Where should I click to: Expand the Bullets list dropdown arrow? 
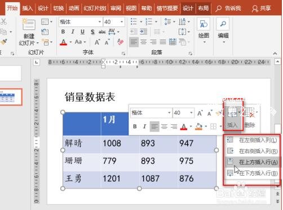(141, 22)
